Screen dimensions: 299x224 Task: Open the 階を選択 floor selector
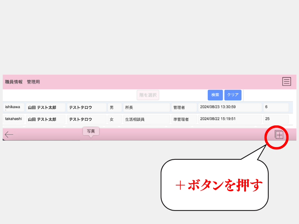click(148, 95)
